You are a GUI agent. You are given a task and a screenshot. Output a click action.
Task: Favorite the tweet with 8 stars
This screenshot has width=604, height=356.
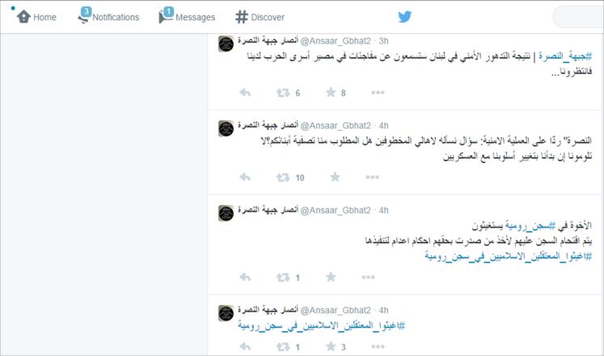331,92
